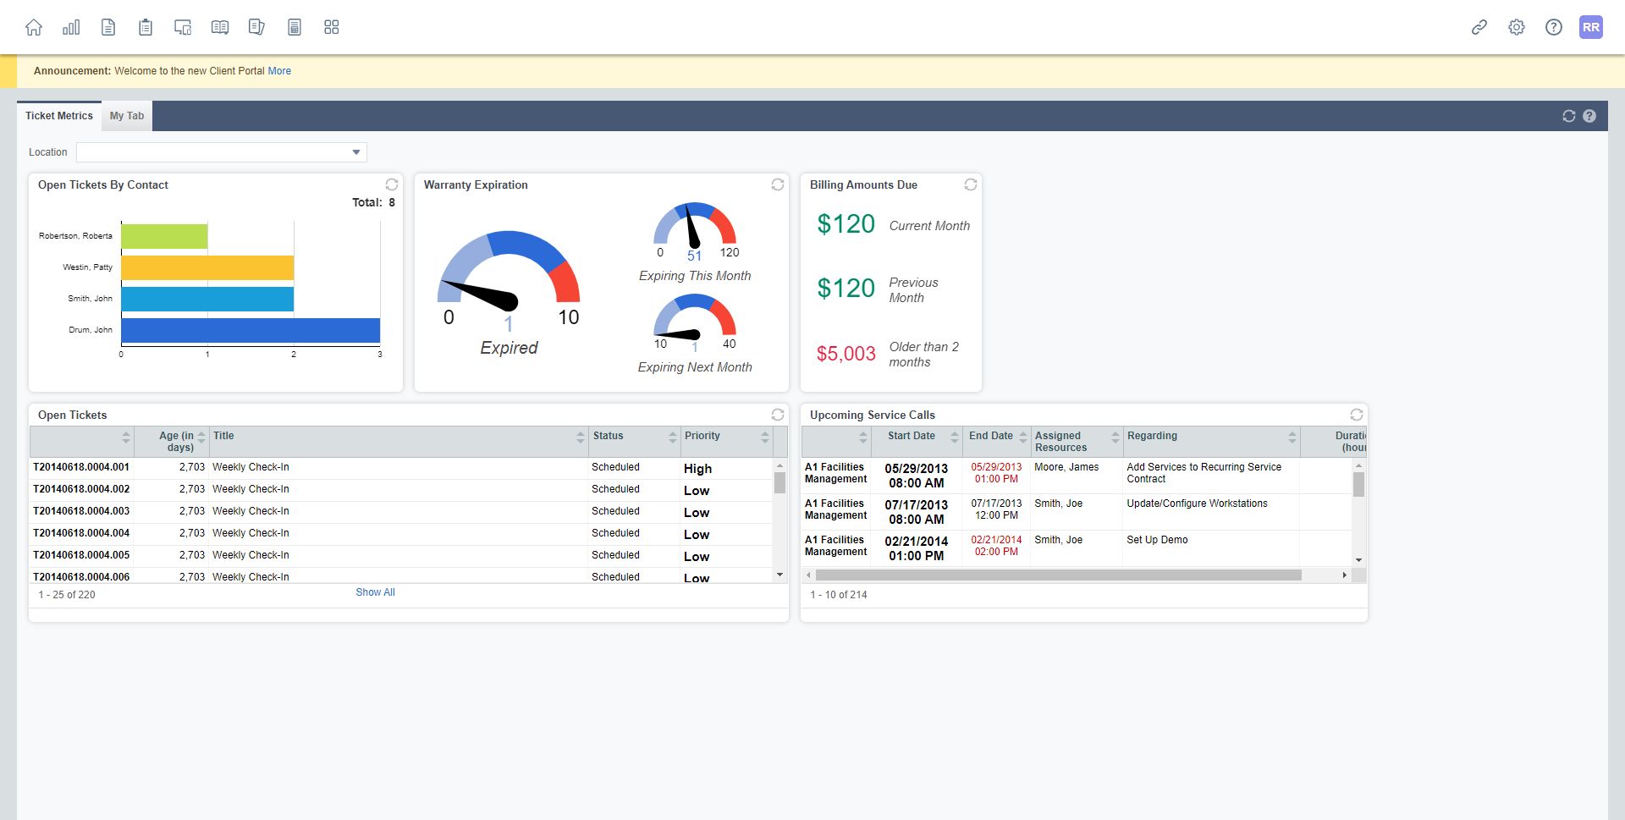
Task: Open the clipboard list icon
Action: pyautogui.click(x=146, y=27)
